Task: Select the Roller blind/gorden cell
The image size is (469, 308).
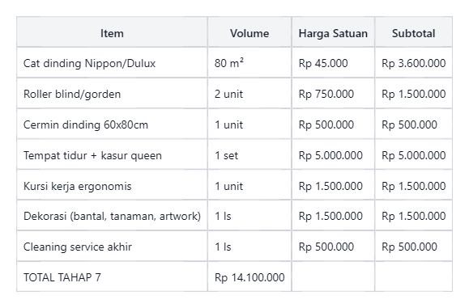Action: coord(112,94)
